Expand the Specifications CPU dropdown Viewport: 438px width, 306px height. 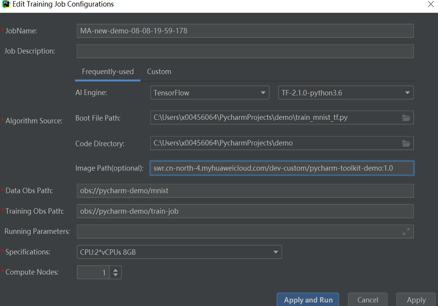(x=179, y=252)
